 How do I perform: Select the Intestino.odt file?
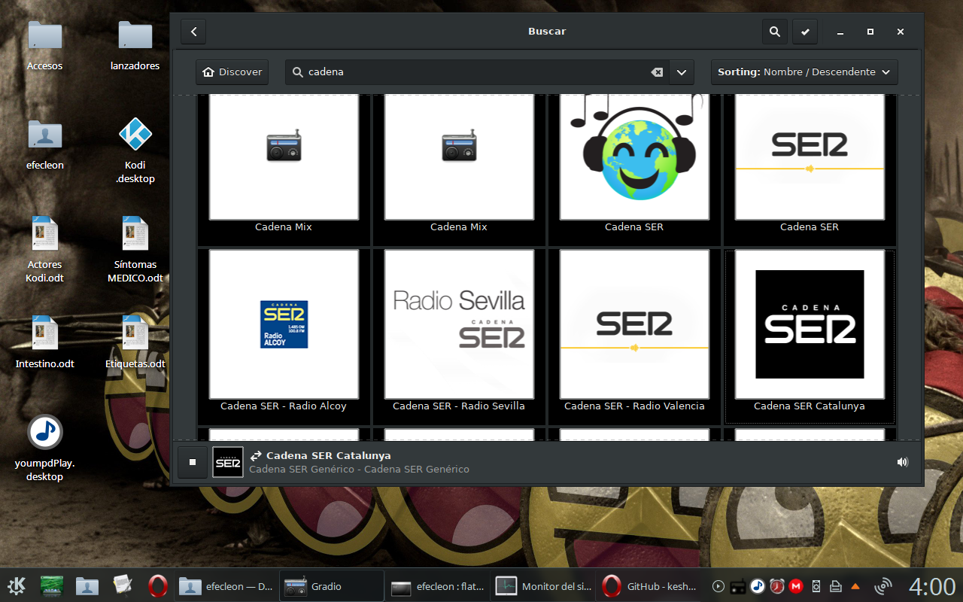coord(45,342)
